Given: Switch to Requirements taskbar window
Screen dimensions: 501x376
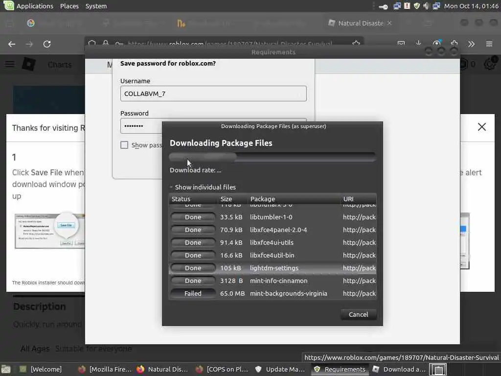Looking at the screenshot, I should [340, 369].
